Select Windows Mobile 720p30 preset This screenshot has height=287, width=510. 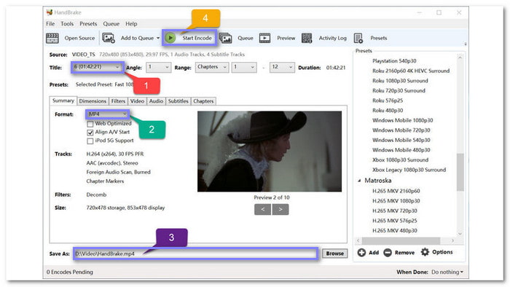pos(401,130)
